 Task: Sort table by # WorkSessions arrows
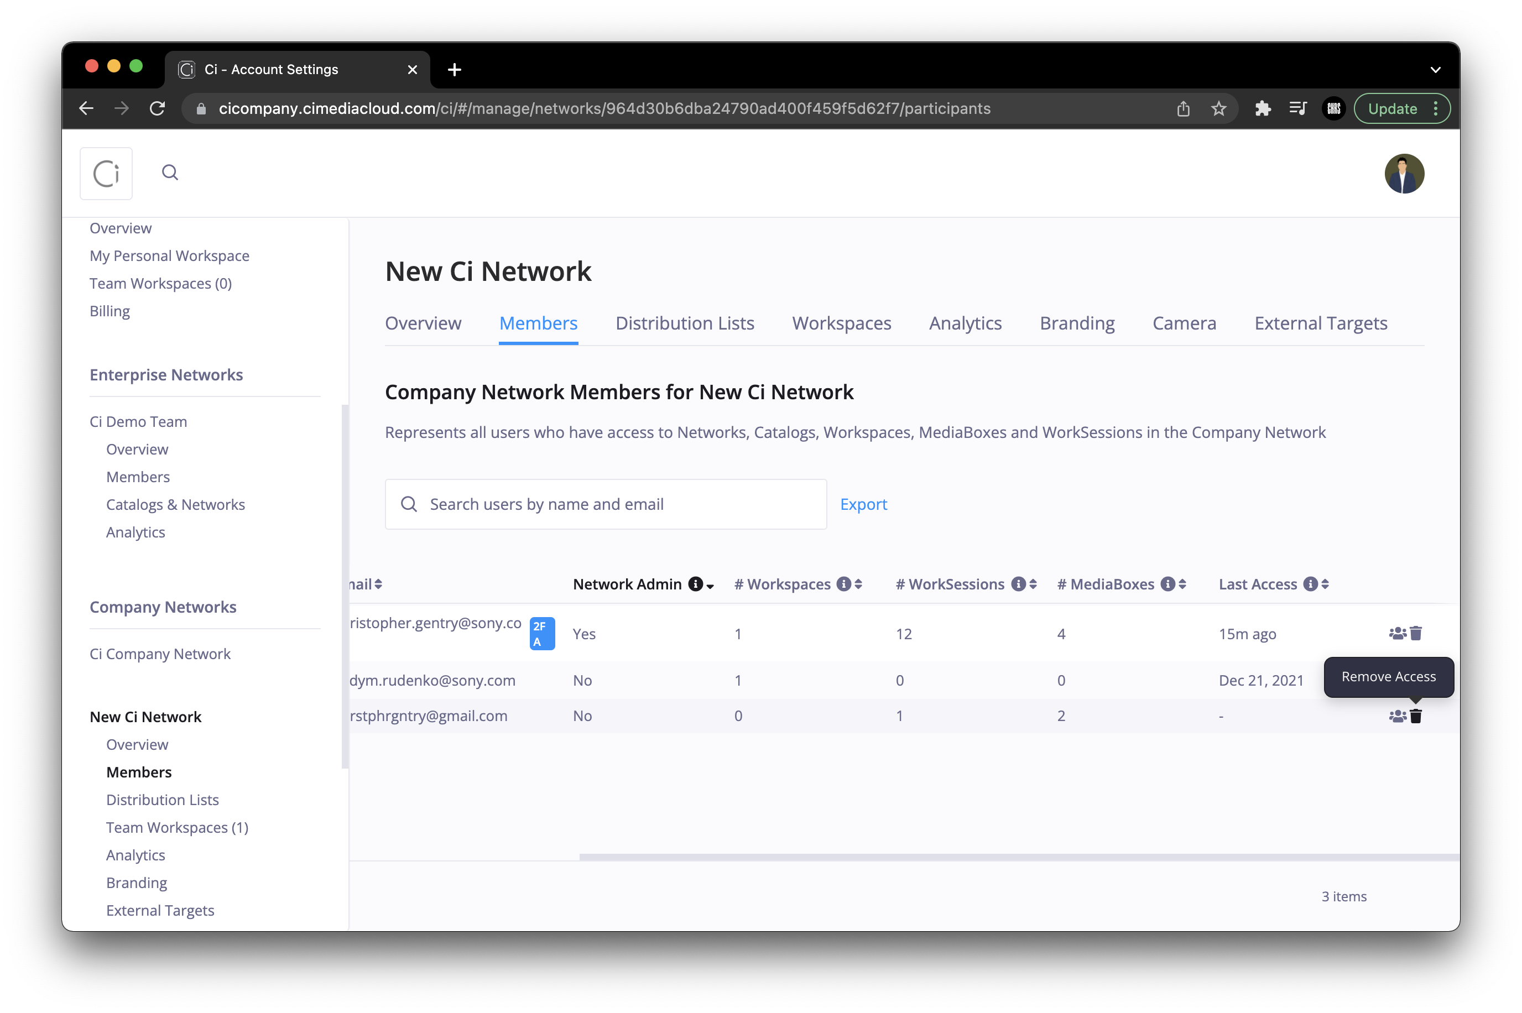(x=1033, y=584)
